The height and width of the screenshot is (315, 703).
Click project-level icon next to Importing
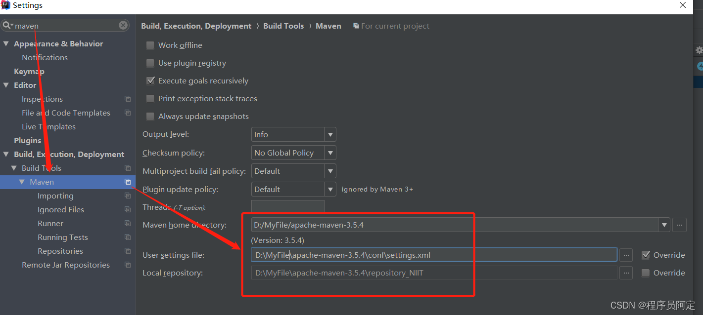pyautogui.click(x=128, y=196)
